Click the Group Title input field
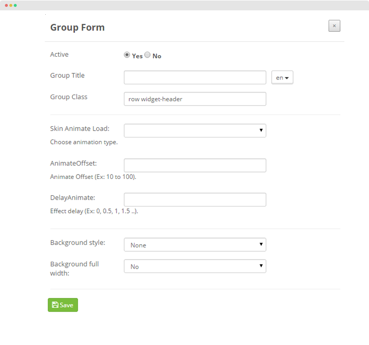This screenshot has height=345, width=369. [195, 77]
